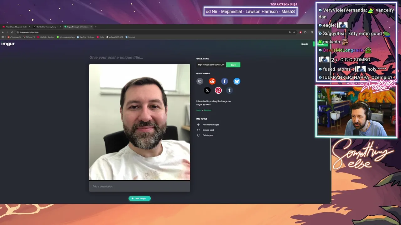This screenshot has height=225, width=401.
Task: Open the zoom magnifier in address bar
Action: (x=290, y=32)
